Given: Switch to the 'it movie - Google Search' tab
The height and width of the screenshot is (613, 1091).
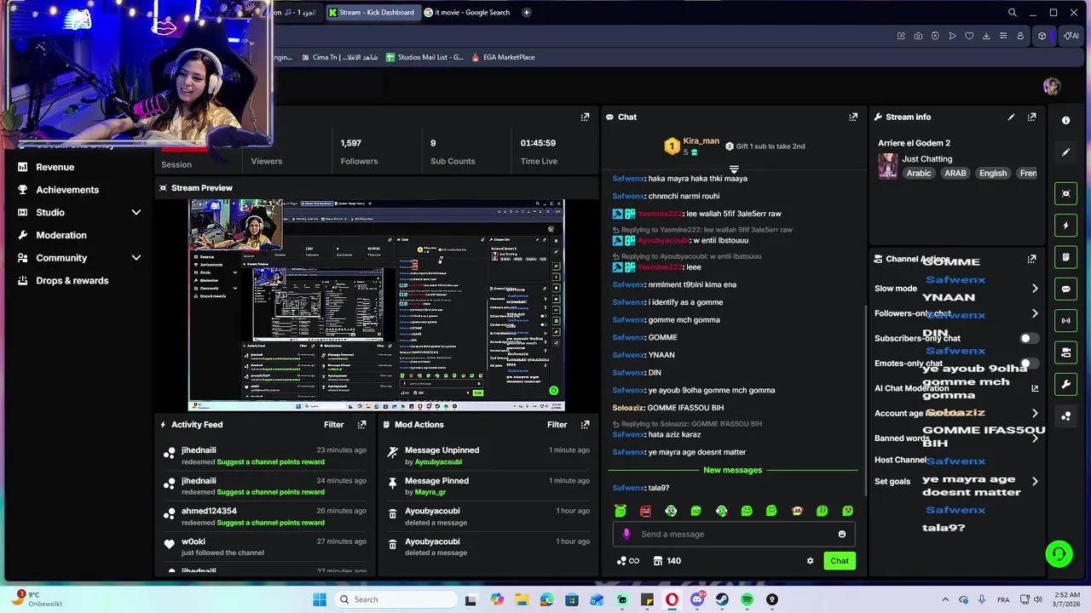Looking at the screenshot, I should click(467, 12).
